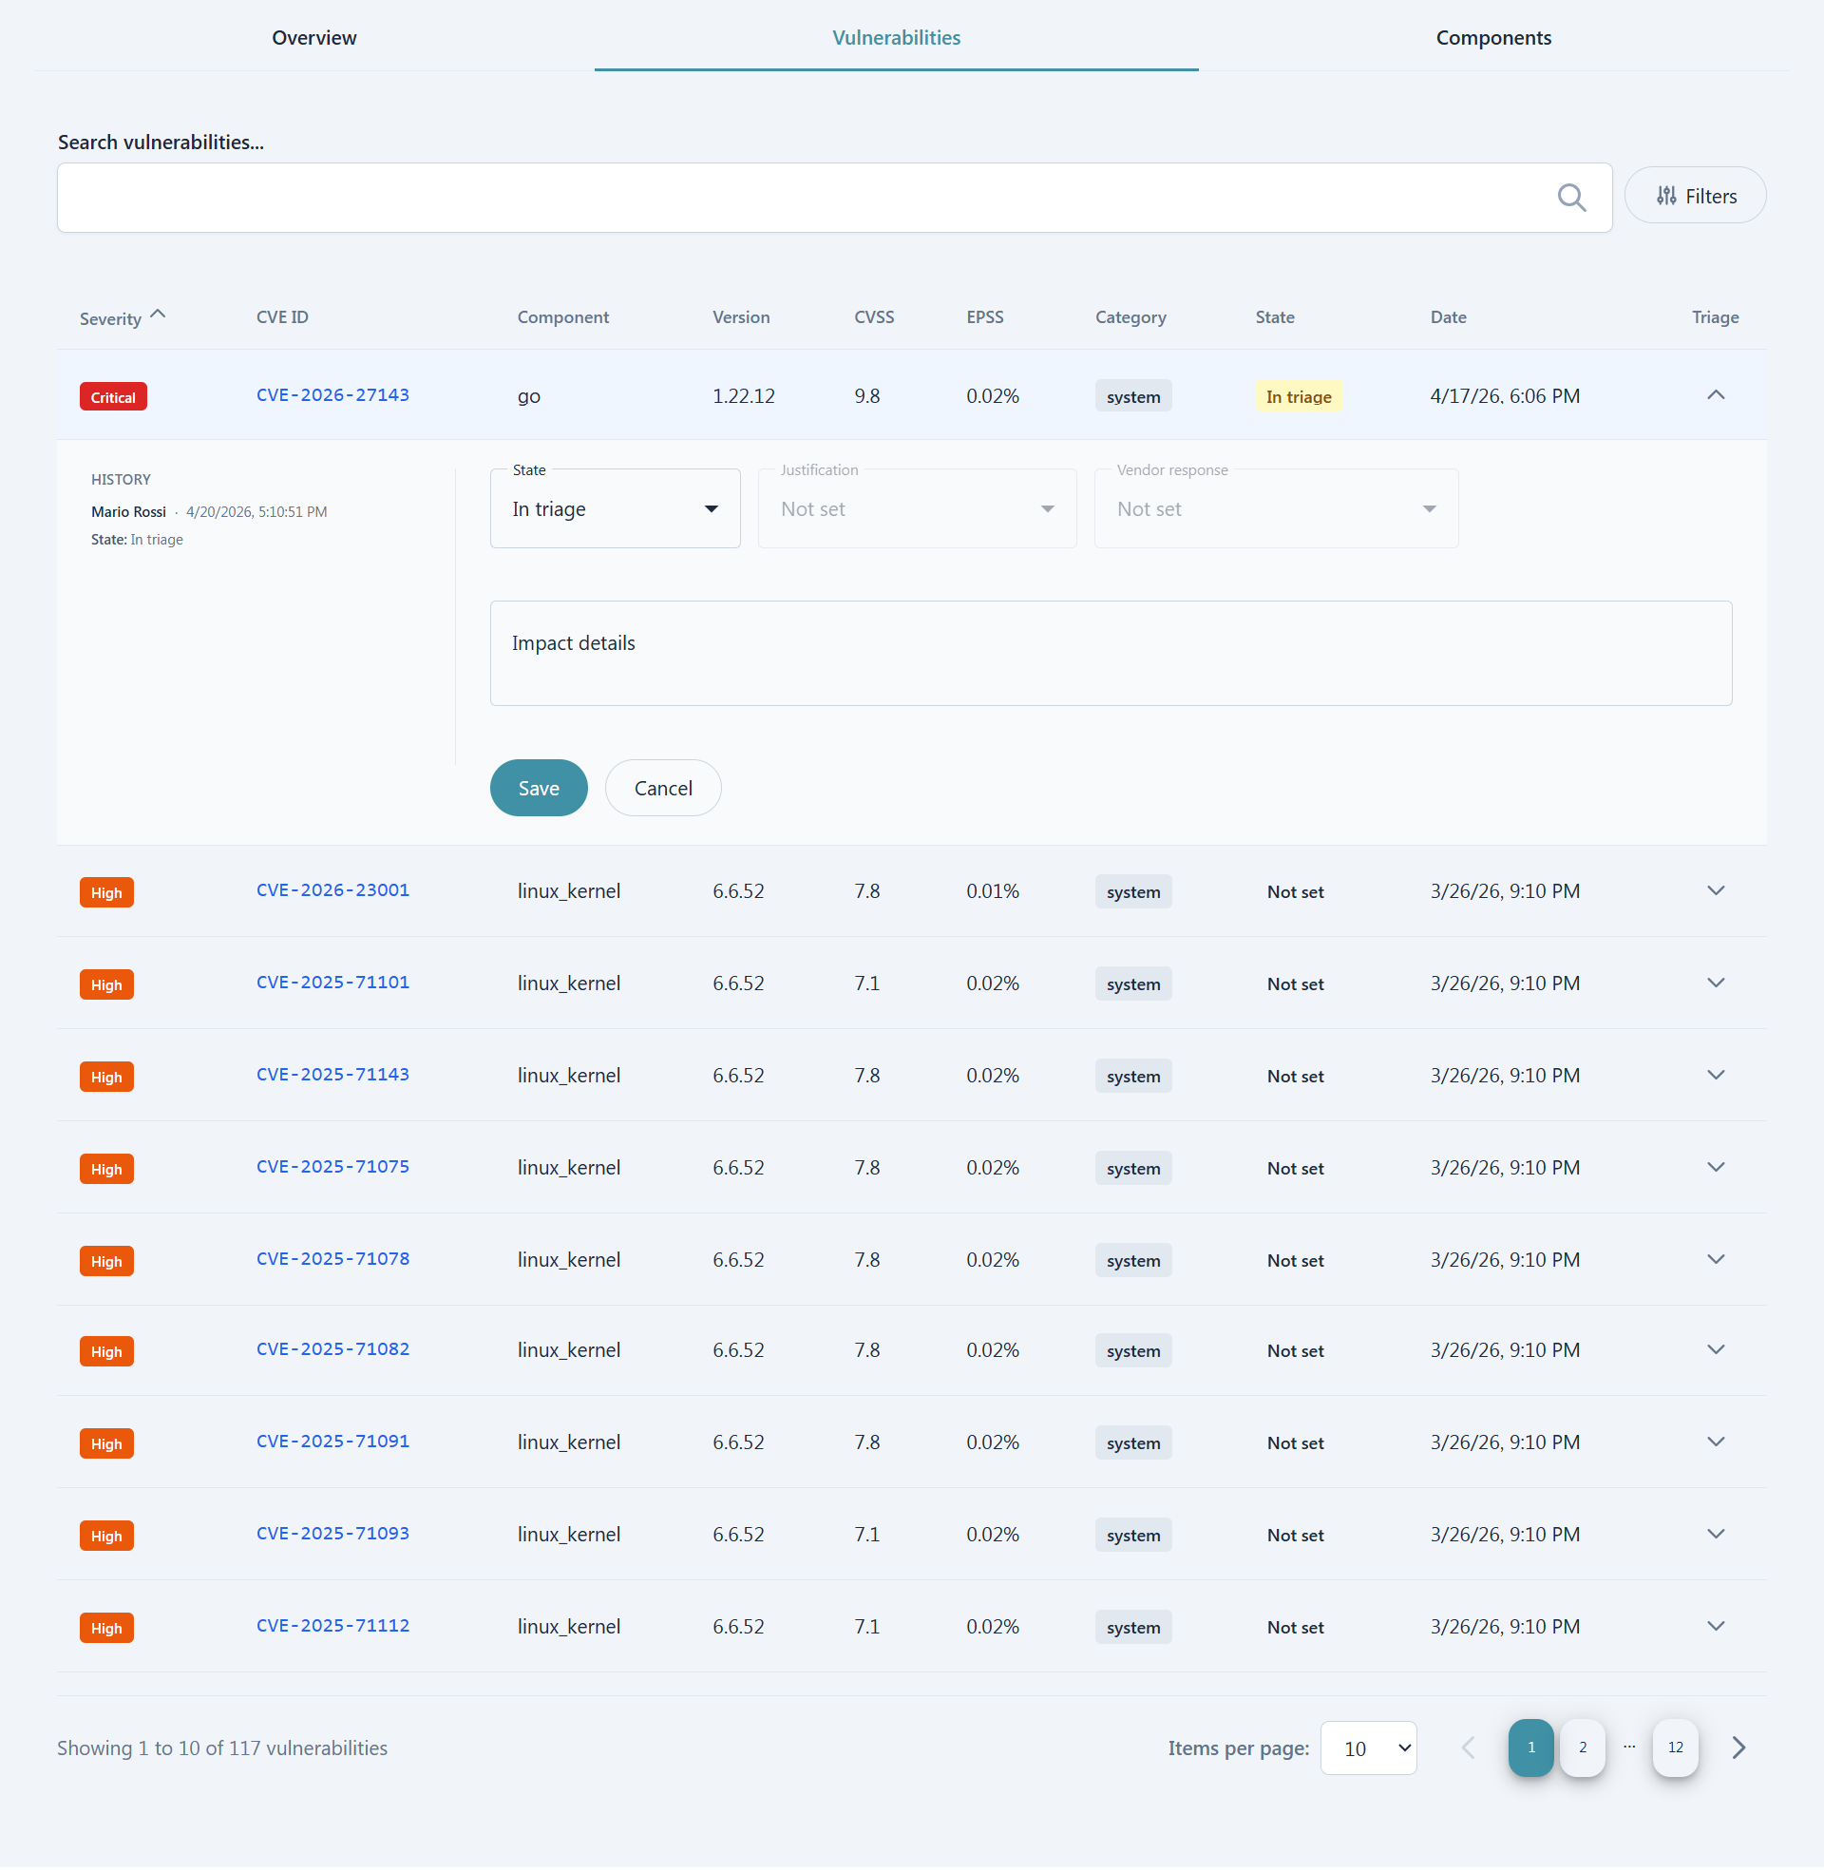This screenshot has height=1872, width=1824.
Task: Open the Vendor response dropdown
Action: [x=1275, y=508]
